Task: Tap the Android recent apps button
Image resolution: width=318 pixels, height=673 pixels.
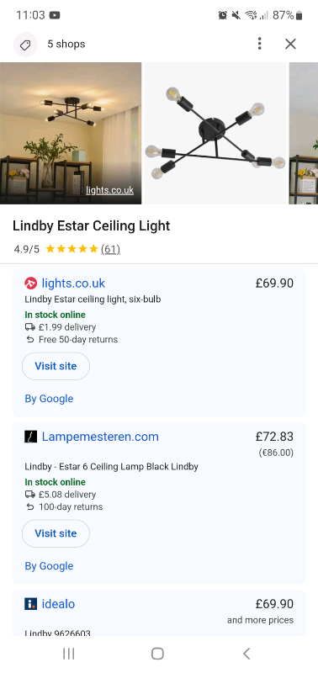Action: pyautogui.click(x=69, y=654)
